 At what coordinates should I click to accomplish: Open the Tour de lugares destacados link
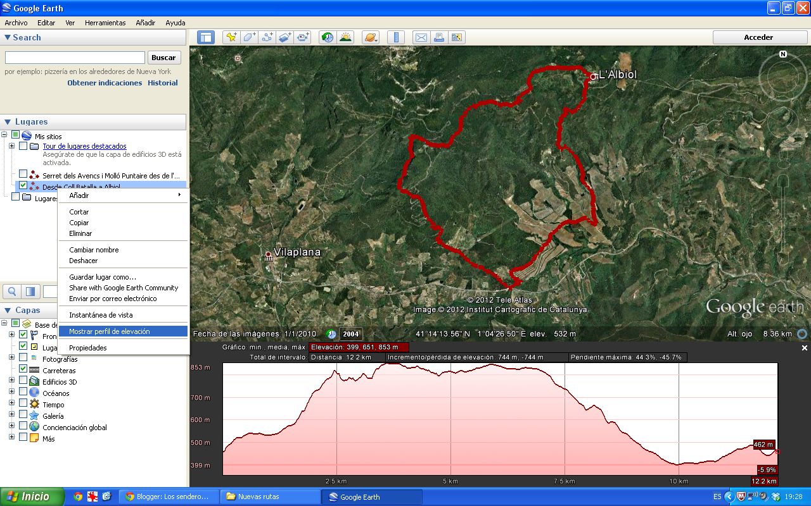[84, 146]
